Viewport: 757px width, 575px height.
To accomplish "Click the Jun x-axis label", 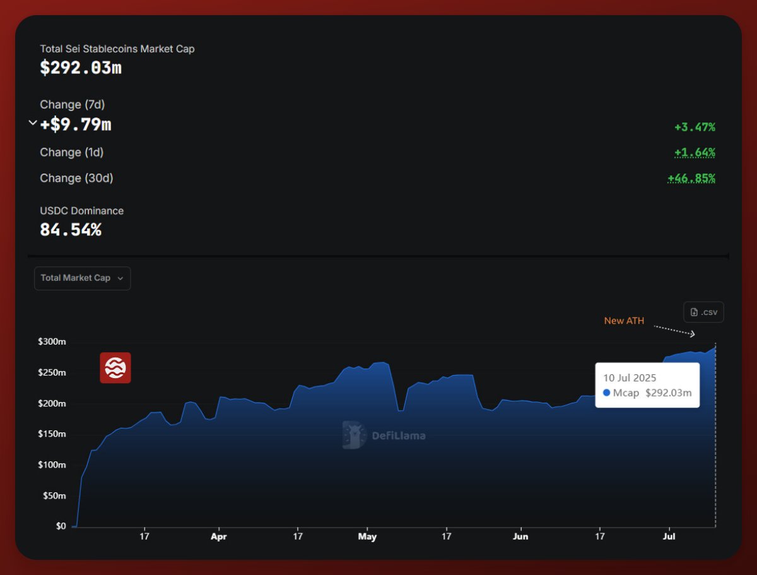I will (520, 536).
